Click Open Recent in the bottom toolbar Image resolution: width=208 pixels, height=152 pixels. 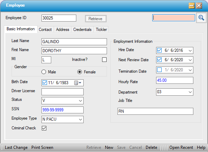pos(181,147)
